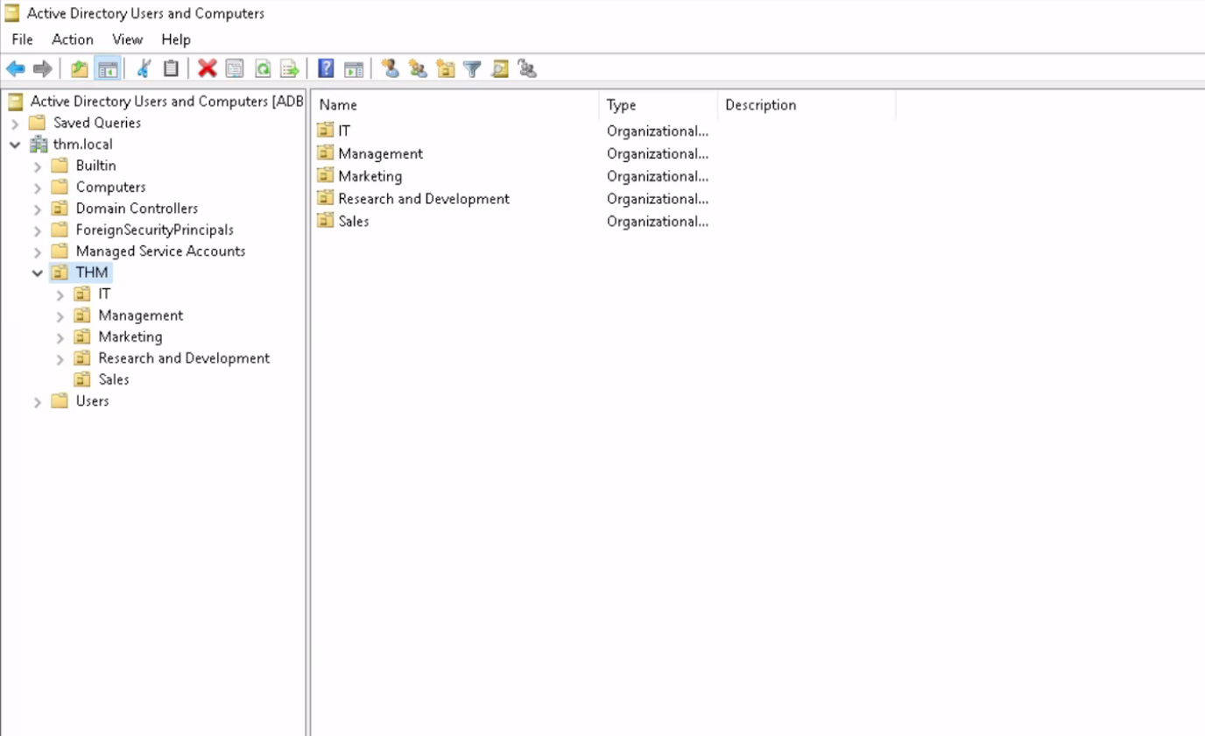The image size is (1205, 736).
Task: Select Management in the list pane
Action: tap(380, 153)
